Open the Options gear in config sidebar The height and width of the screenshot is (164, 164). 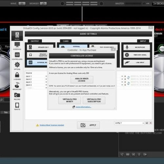pyautogui.click(x=17, y=66)
